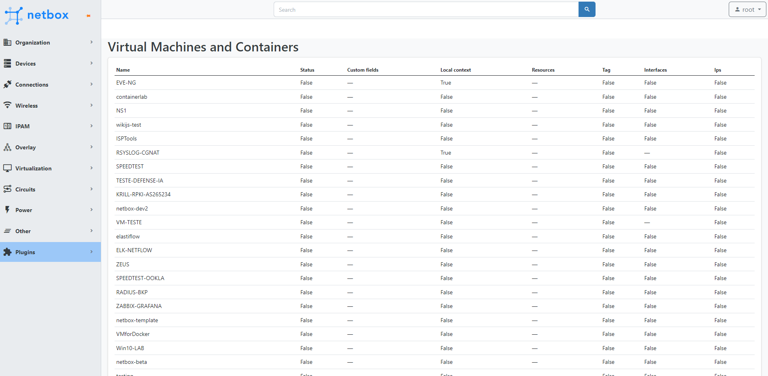Click the Local context column header
The height and width of the screenshot is (376, 768).
[455, 70]
